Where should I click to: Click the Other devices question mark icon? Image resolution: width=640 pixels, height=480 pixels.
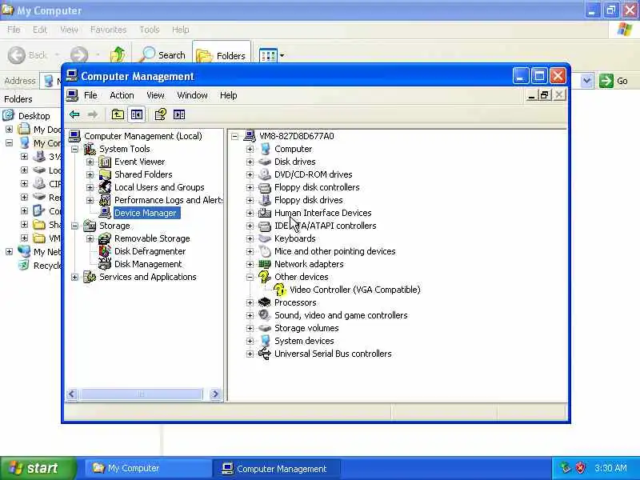[x=265, y=277]
